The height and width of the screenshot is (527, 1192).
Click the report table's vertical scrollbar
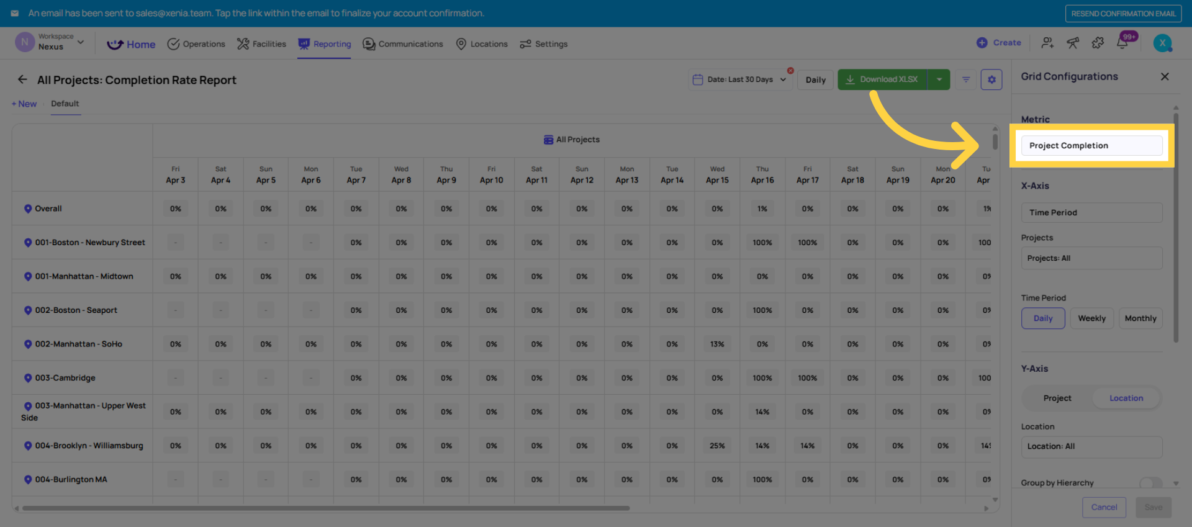[995, 142]
